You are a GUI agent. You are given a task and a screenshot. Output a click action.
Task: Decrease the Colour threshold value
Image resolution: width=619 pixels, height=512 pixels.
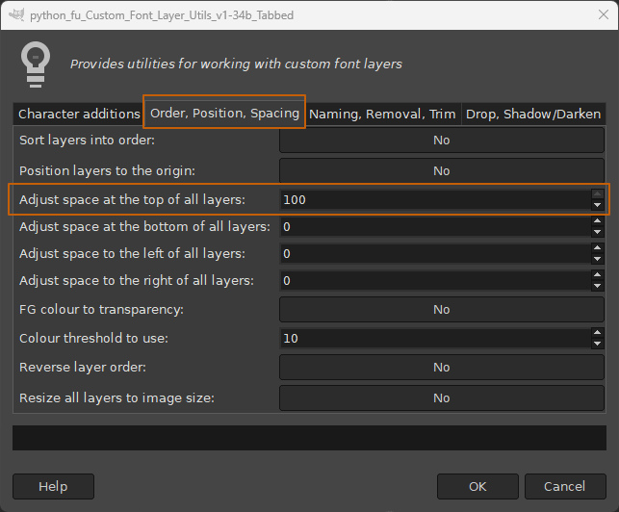(x=597, y=344)
